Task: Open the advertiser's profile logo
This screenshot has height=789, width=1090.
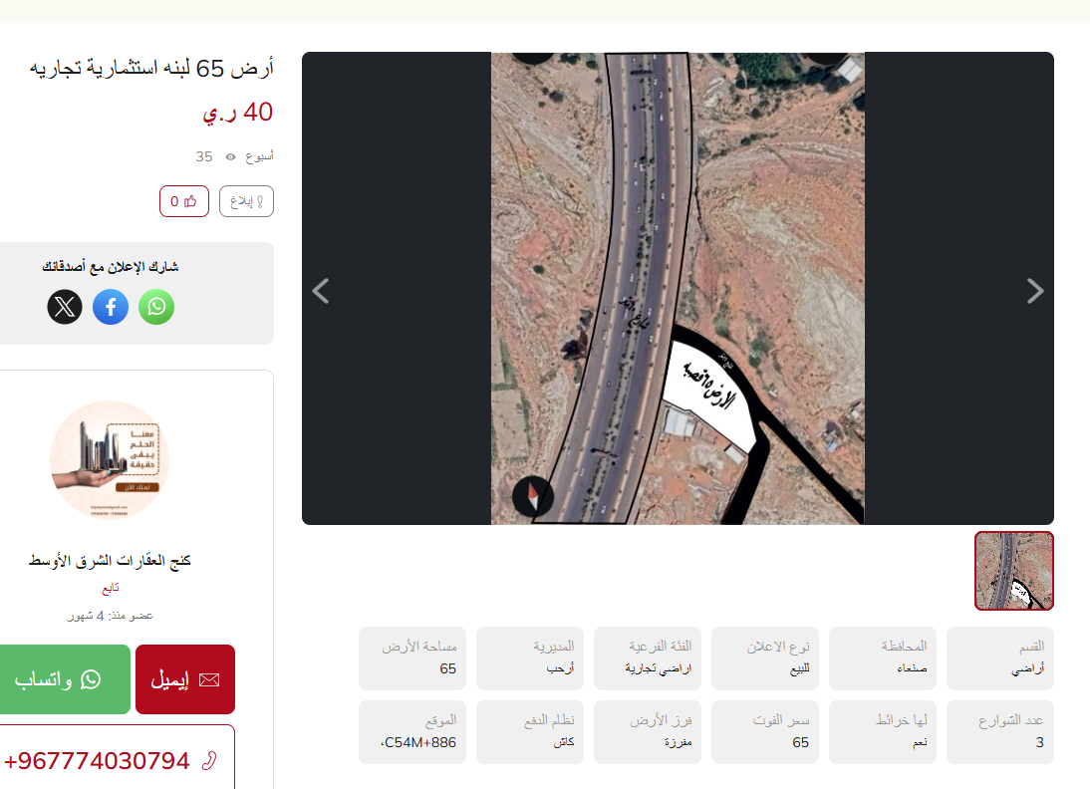Action: (110, 460)
